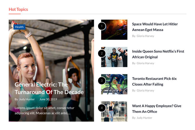Open Toronto Restaurant Pick 6ix article

point(154,81)
